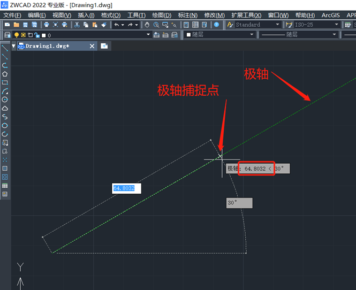Open Print Preview
Viewport: 356px width, 290px height.
click(56, 25)
